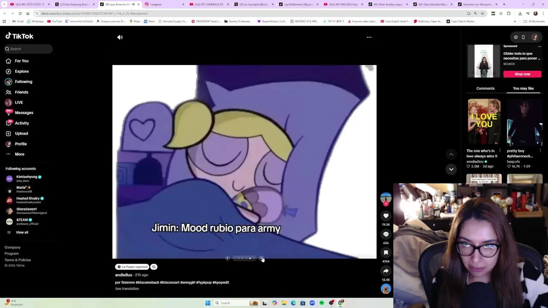This screenshot has width=548, height=308.
Task: Open the #btscomeback hashtag
Action: (148, 282)
